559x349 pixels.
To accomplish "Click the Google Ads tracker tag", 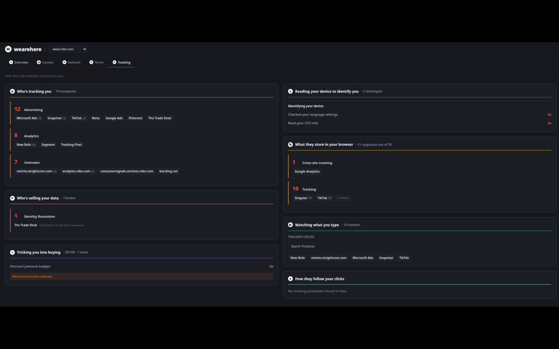I will pos(114,118).
